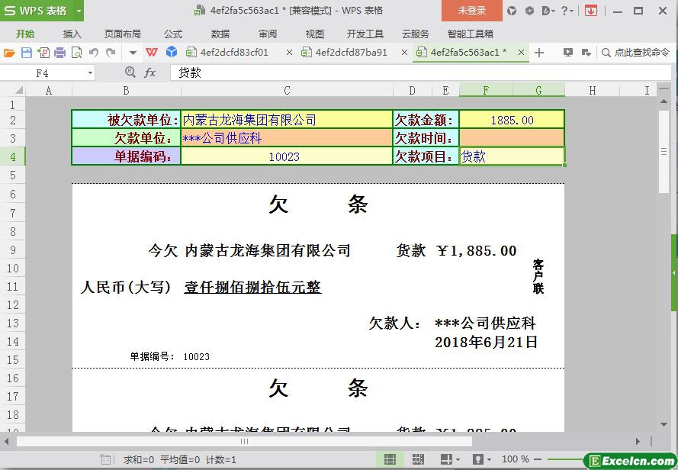Open the 视图 ribbon tab
Image resolution: width=678 pixels, height=470 pixels.
pos(314,34)
